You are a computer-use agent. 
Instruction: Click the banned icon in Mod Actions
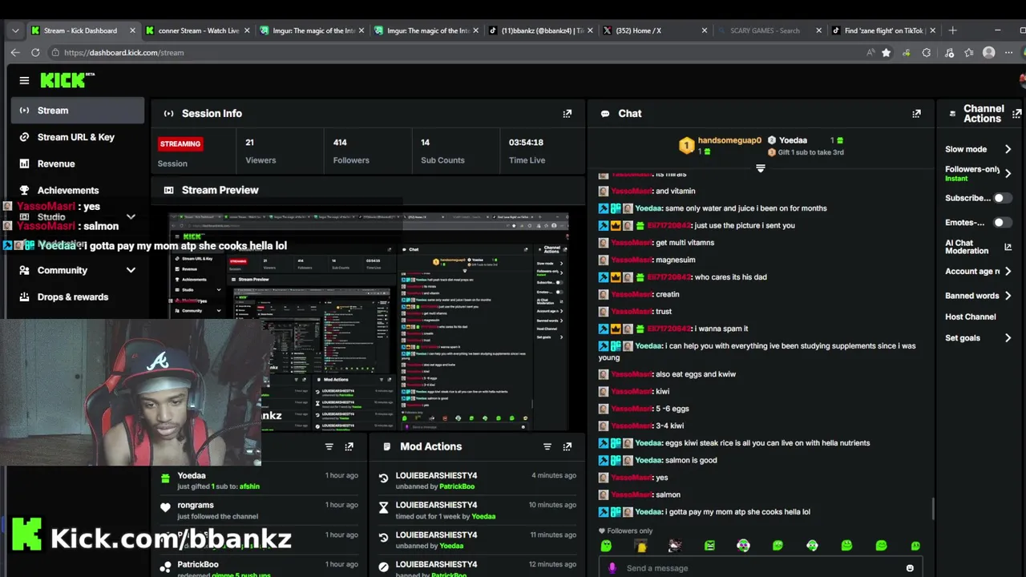pos(383,567)
